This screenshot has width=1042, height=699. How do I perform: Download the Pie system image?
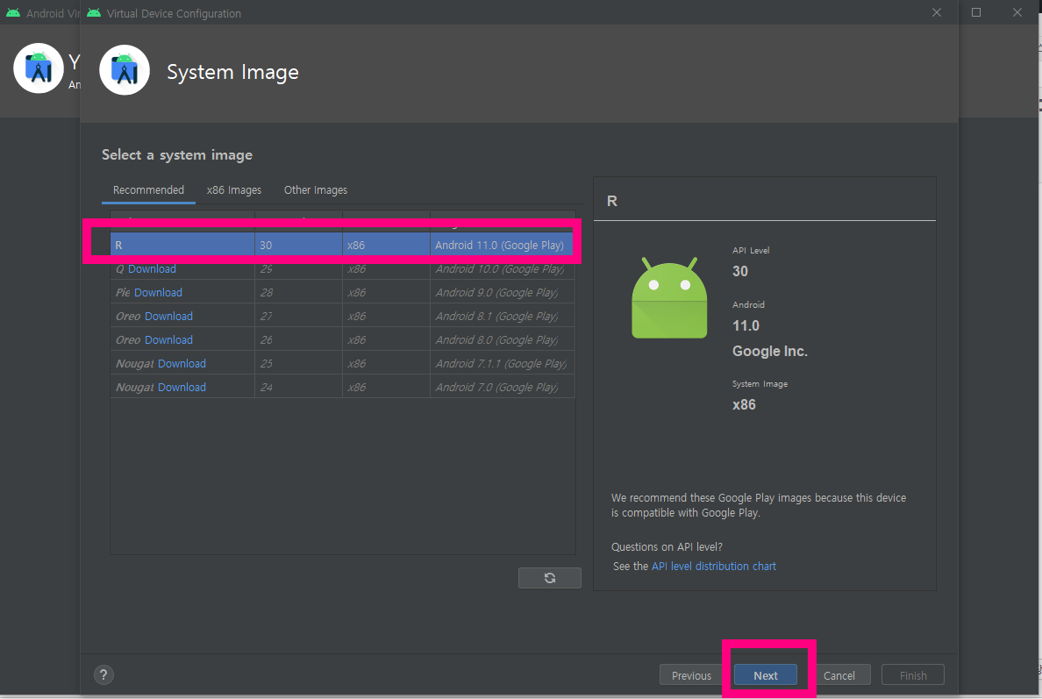[158, 292]
